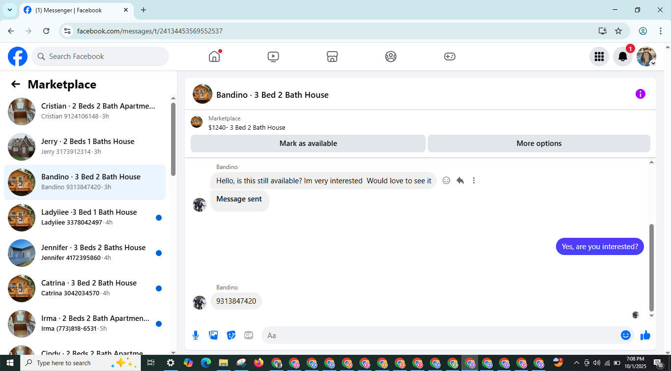The width and height of the screenshot is (671, 371).
Task: Open more options dots on Bandino's message
Action: [x=474, y=180]
